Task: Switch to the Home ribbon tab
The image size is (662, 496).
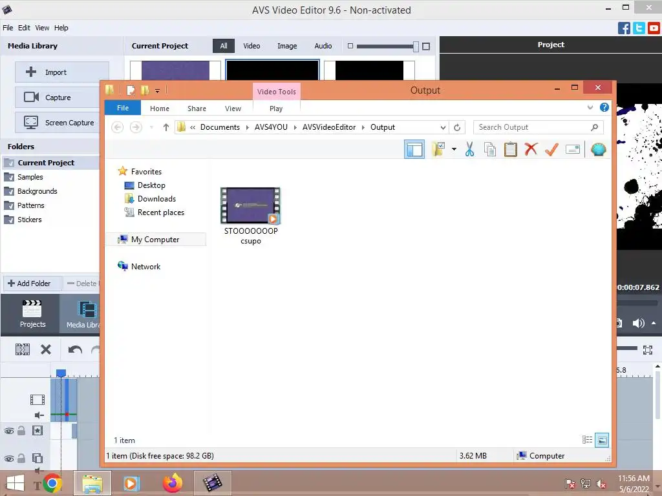Action: [x=160, y=108]
